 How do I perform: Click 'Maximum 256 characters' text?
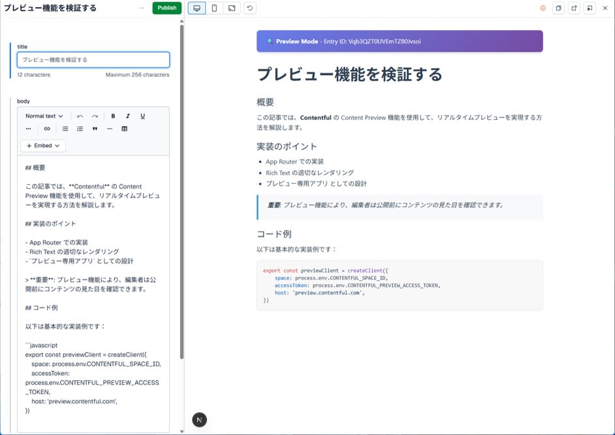click(x=138, y=74)
